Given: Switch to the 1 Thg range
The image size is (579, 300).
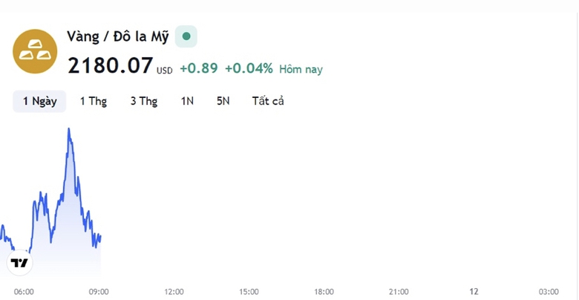Looking at the screenshot, I should (94, 101).
